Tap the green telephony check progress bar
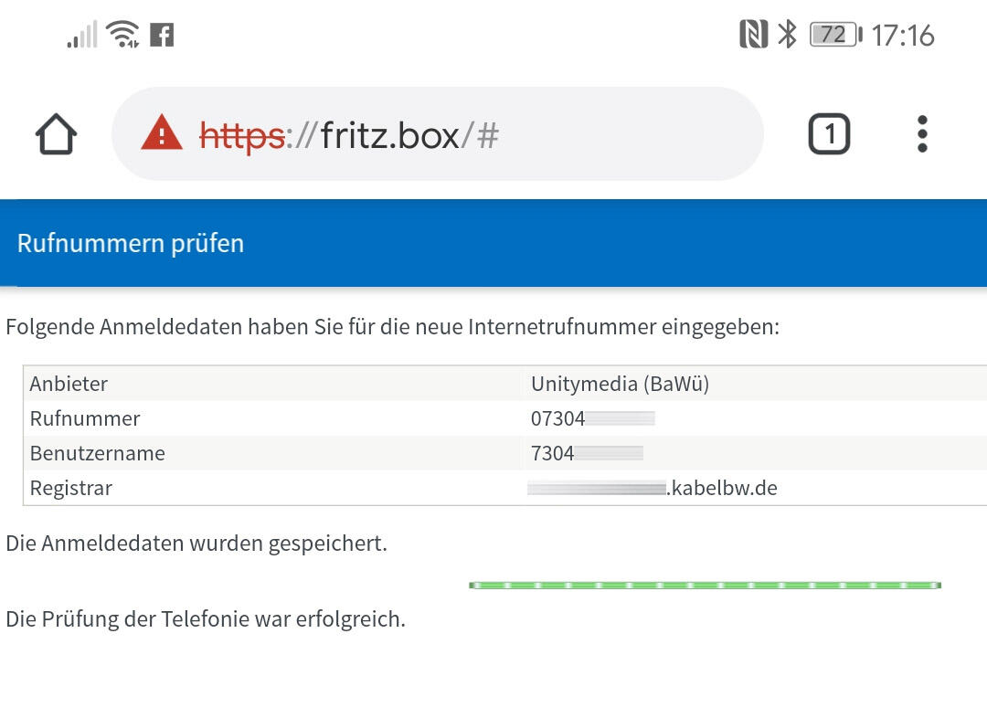The image size is (987, 718). tap(705, 585)
